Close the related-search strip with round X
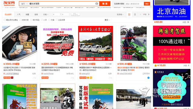 coord(151,7)
